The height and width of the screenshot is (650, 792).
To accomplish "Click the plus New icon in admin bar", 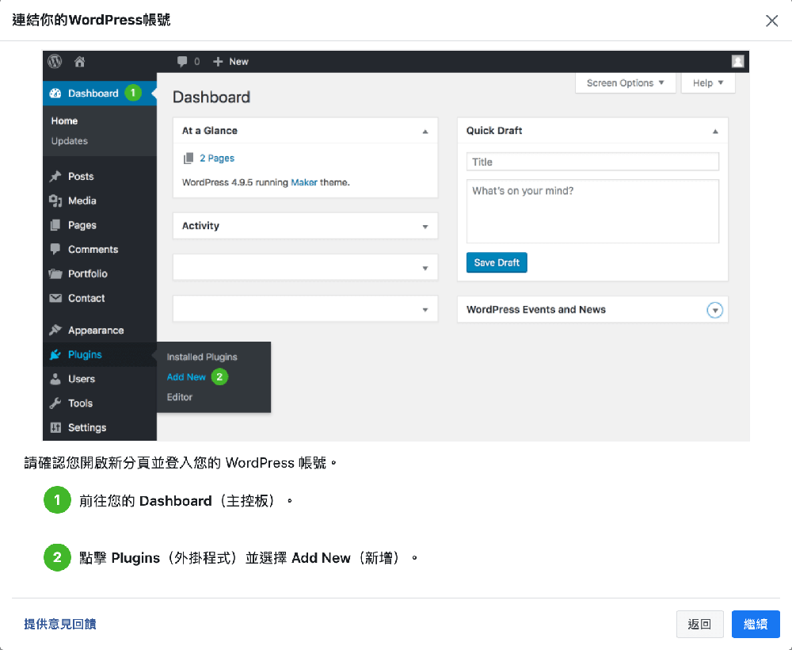I will tap(218, 62).
